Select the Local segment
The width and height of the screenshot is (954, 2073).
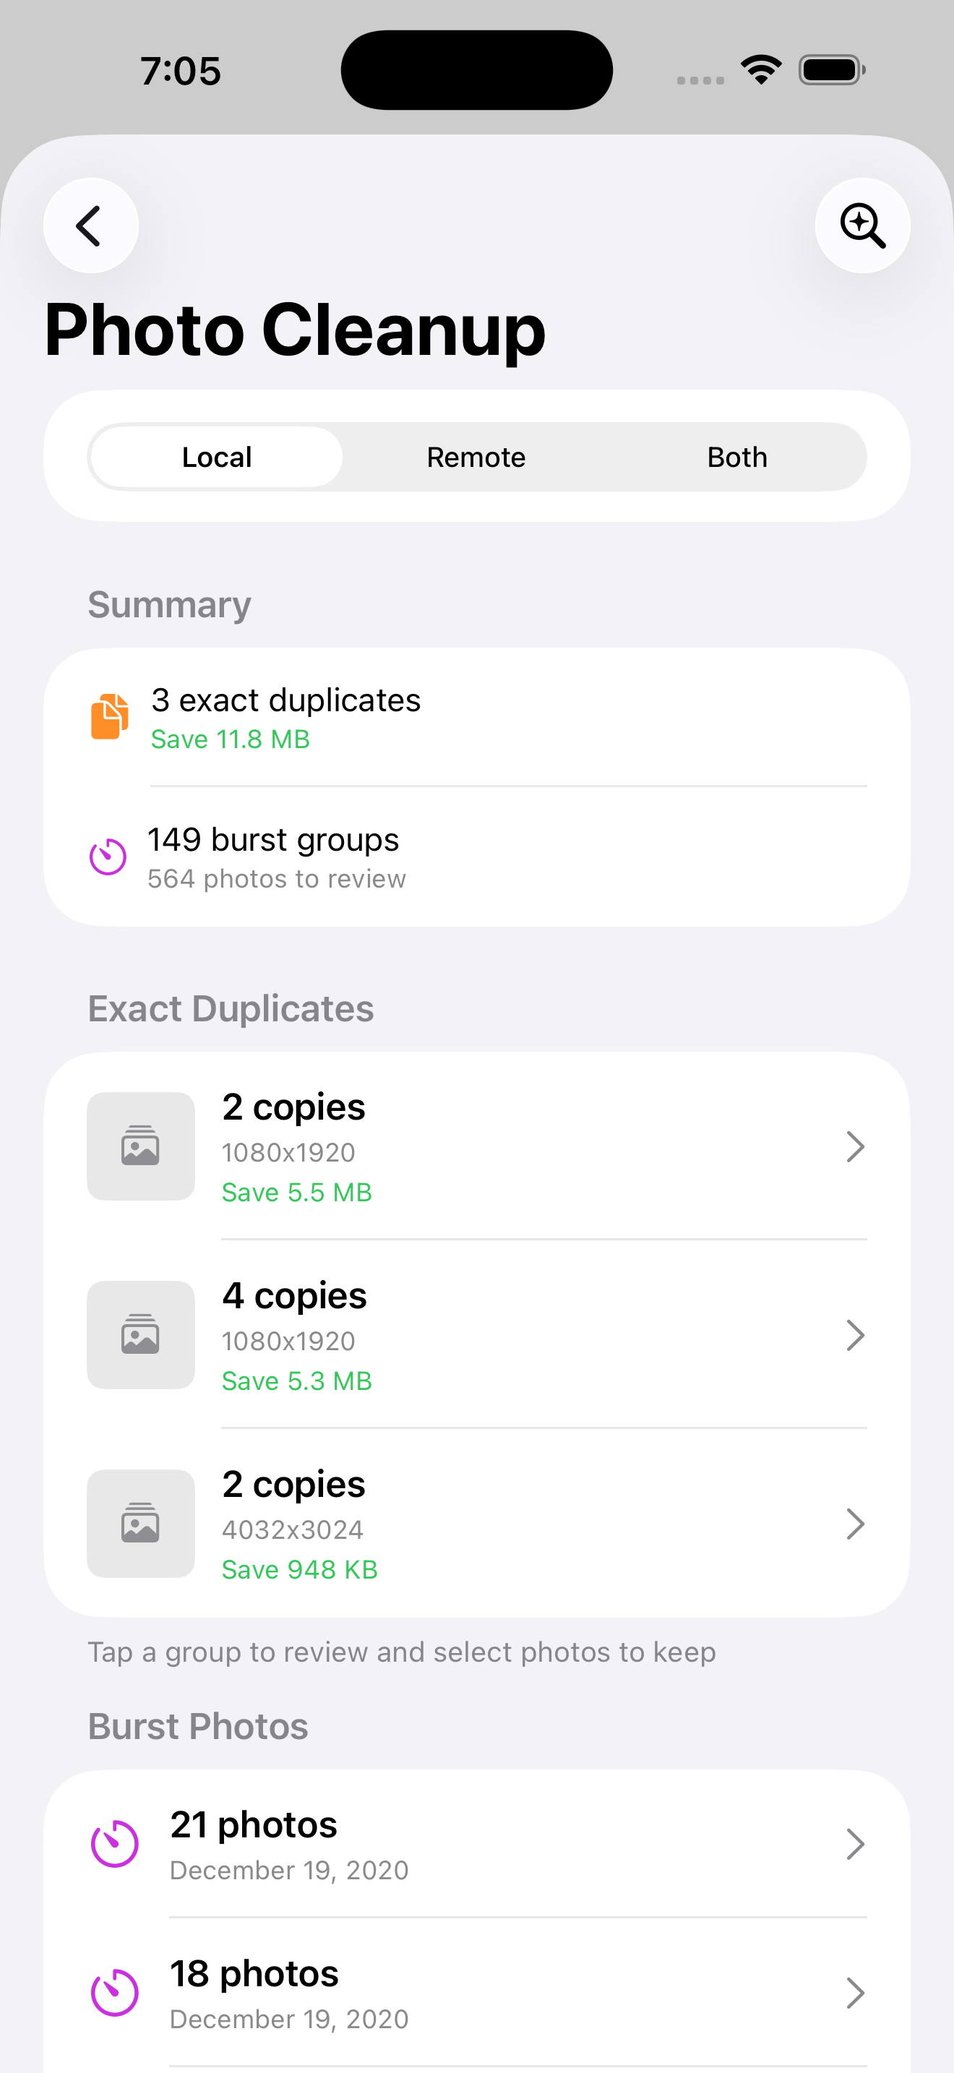pyautogui.click(x=216, y=457)
